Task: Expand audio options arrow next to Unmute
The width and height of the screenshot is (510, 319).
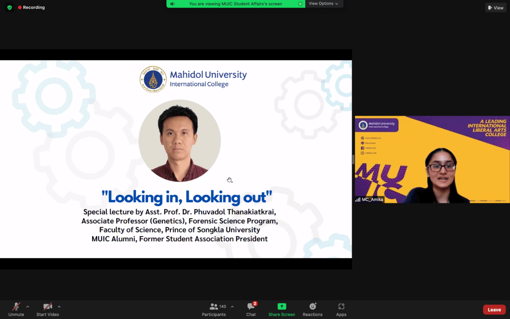Action: [x=27, y=307]
